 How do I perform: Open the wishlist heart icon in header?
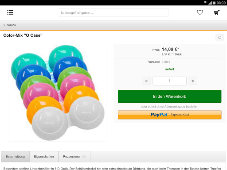200,12
